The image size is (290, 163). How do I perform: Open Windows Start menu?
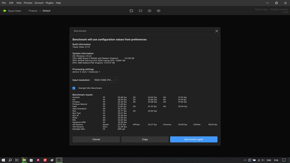coord(3,160)
